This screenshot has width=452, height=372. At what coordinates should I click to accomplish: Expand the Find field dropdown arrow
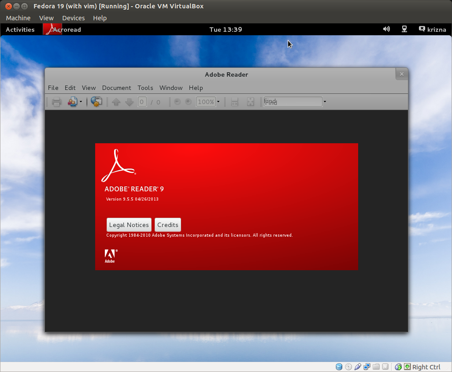click(x=325, y=101)
